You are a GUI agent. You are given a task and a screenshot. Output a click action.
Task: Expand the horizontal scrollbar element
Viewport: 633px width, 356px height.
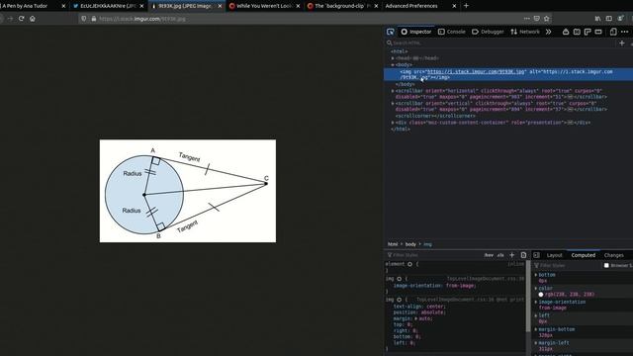(393, 91)
